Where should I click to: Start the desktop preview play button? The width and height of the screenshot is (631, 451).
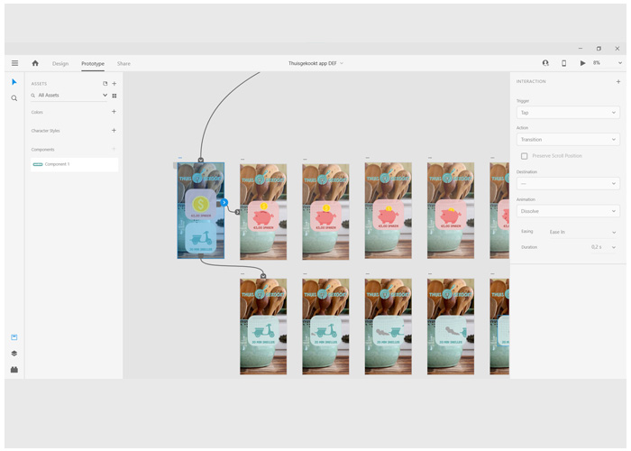[x=582, y=63]
